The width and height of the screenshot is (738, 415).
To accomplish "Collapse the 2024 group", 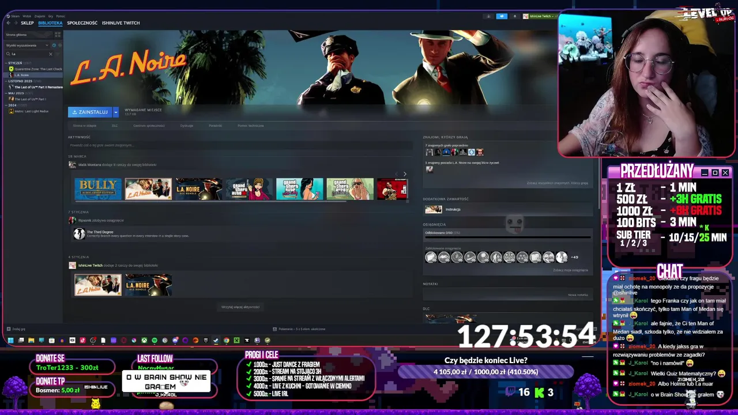I will [6, 105].
